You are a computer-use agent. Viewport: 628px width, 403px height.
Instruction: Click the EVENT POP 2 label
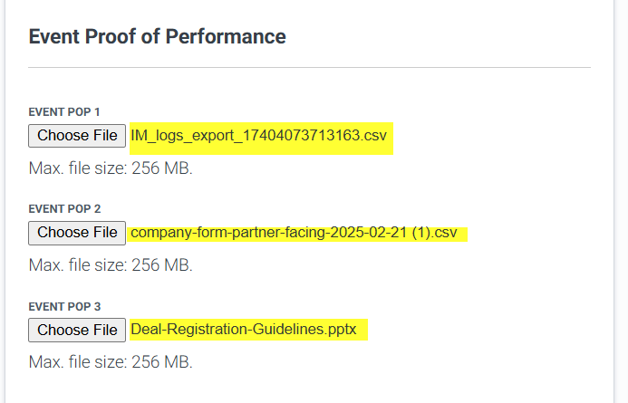point(64,208)
